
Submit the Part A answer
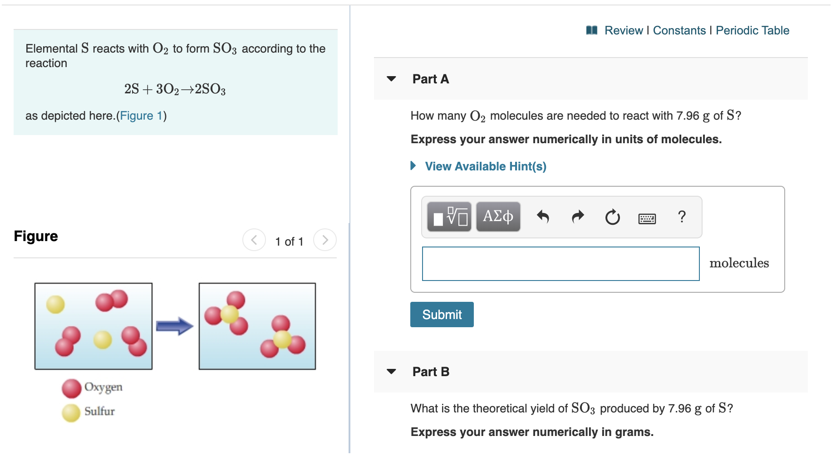pos(441,314)
